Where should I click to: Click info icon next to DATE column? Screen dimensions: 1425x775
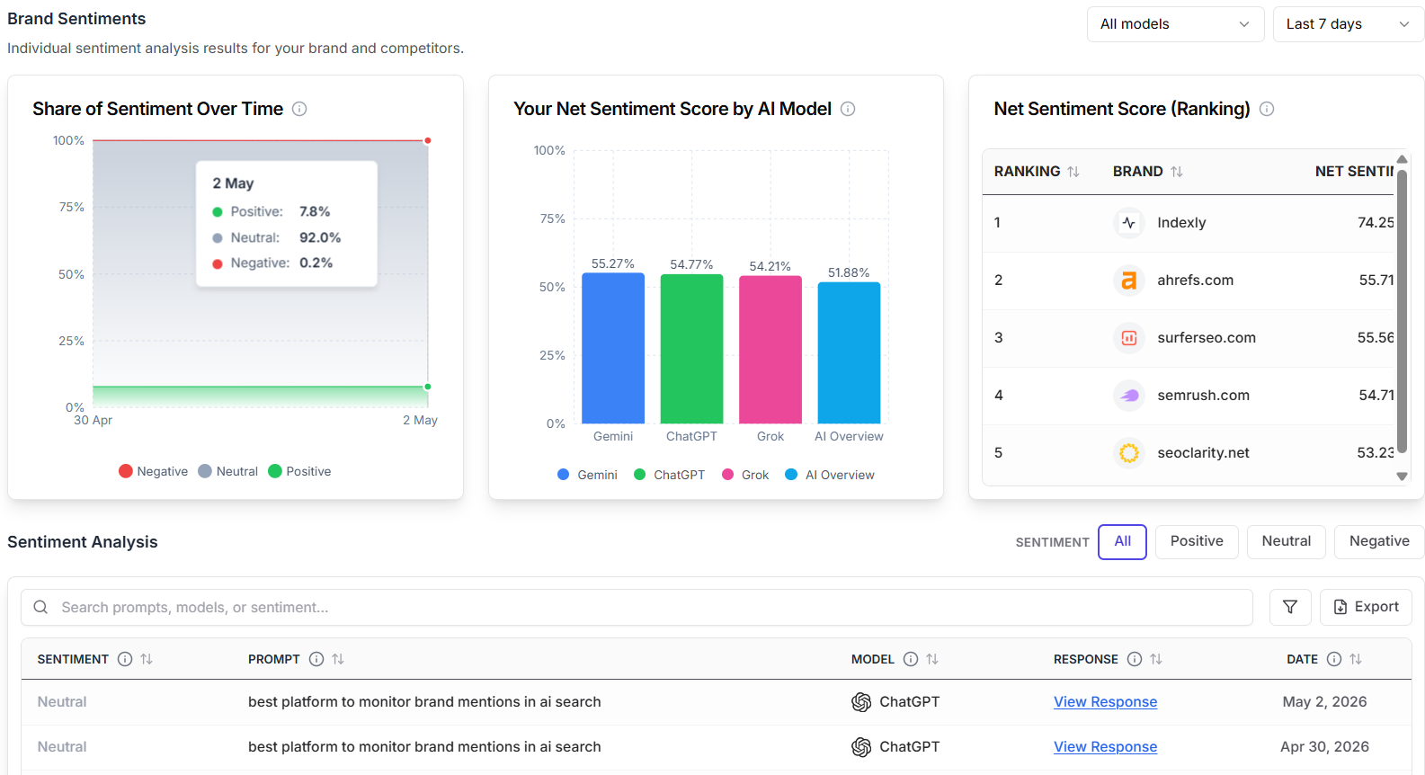click(x=1334, y=659)
